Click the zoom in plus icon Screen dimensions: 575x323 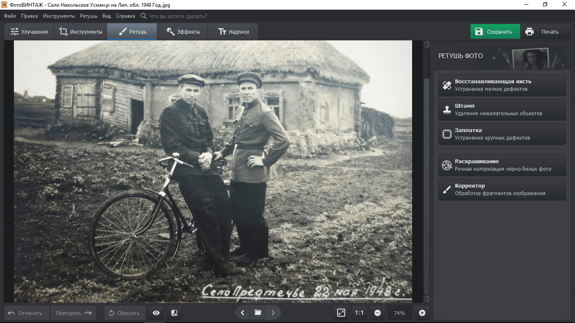point(422,313)
